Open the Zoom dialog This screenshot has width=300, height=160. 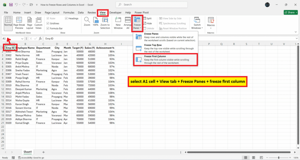87,22
